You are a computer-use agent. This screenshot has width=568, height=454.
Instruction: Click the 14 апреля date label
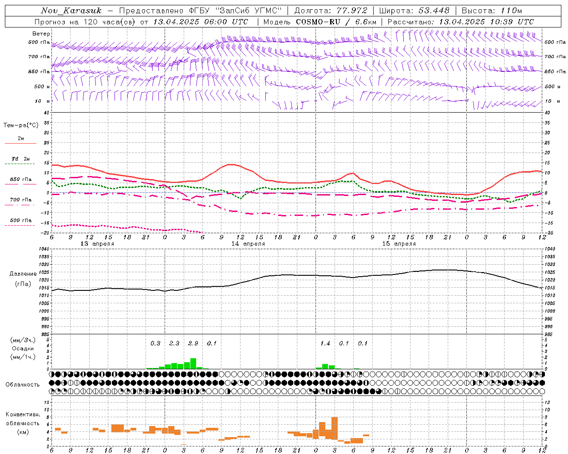point(248,244)
